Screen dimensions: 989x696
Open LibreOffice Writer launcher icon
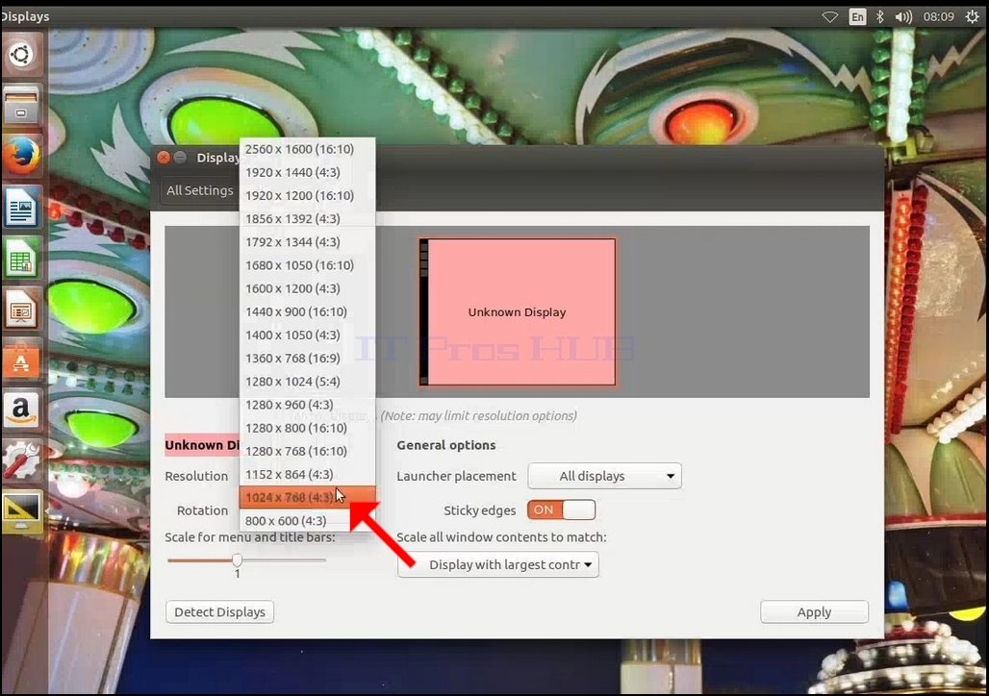(21, 207)
